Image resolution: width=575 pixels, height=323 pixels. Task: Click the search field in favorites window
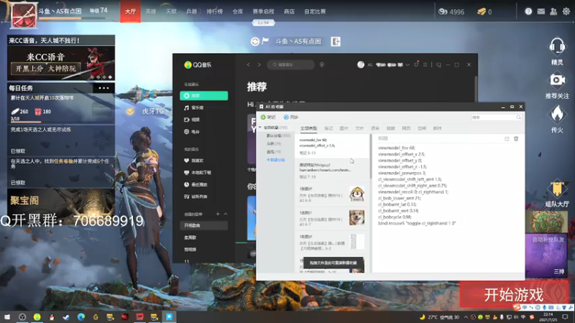[x=496, y=117]
